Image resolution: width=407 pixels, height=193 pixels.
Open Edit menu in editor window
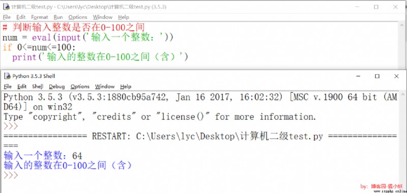click(21, 17)
